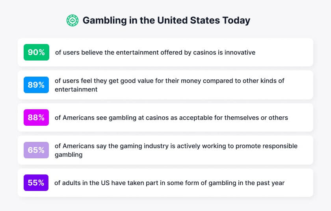
Task: Click the word gambling under 65% statement
Action: [69, 155]
